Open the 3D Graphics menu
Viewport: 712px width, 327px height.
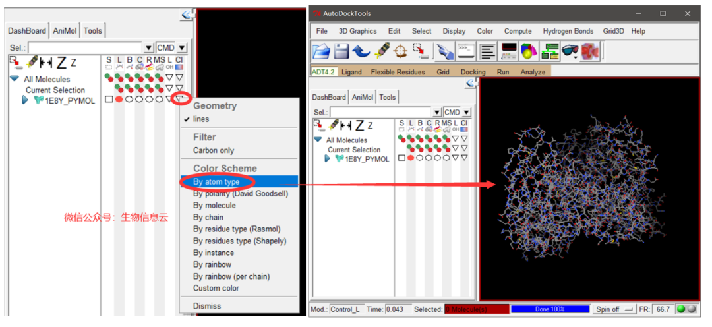358,32
